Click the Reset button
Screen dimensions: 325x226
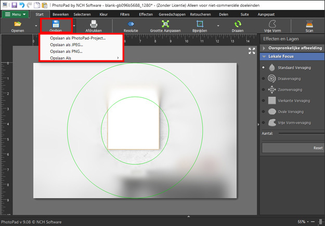[293, 148]
